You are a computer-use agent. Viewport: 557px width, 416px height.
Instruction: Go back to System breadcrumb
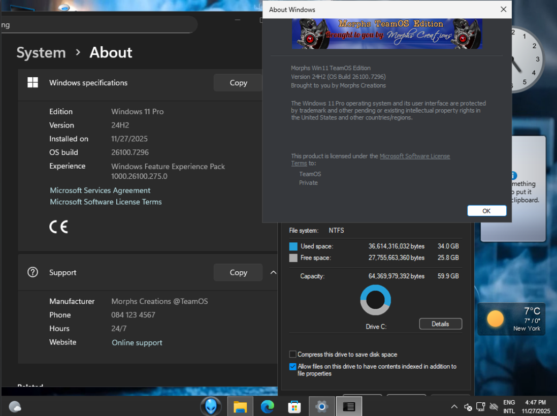[x=41, y=53]
